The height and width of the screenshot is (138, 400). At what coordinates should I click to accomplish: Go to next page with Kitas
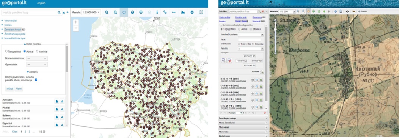click(x=15, y=132)
